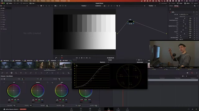This screenshot has width=199, height=111.
Task: Reset the Lift color wheel
Action: (24, 82)
